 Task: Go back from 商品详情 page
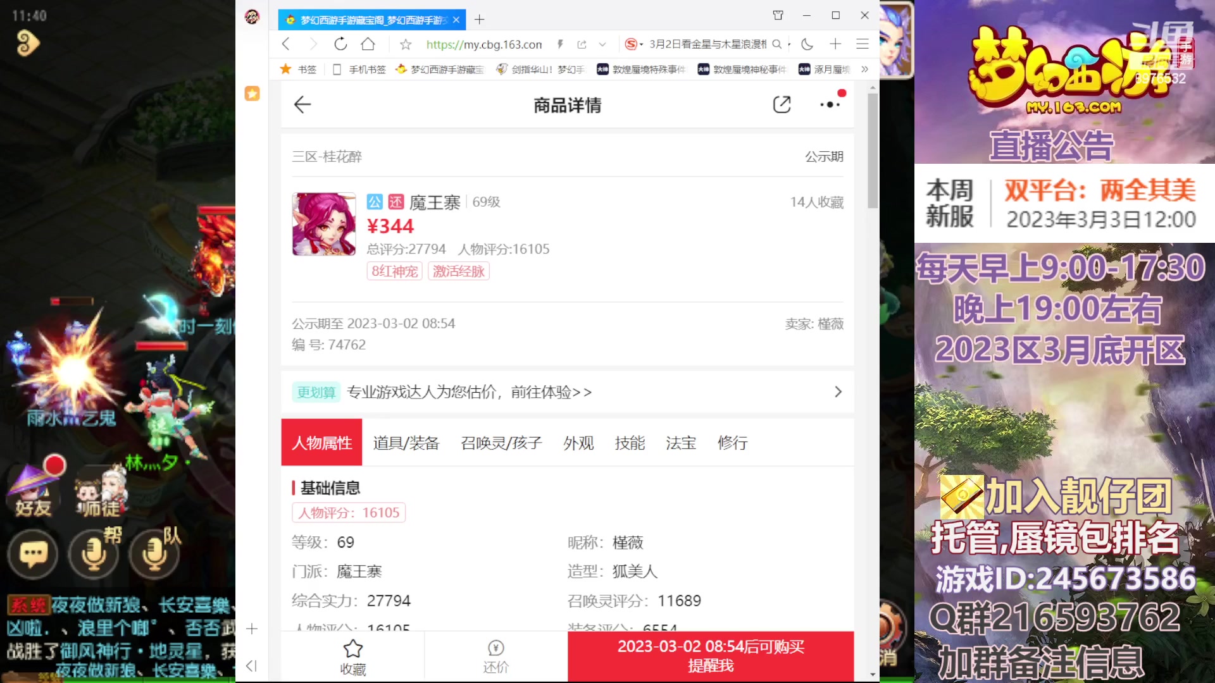point(302,105)
